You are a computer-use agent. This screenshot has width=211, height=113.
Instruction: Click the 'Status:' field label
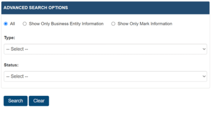11,65
